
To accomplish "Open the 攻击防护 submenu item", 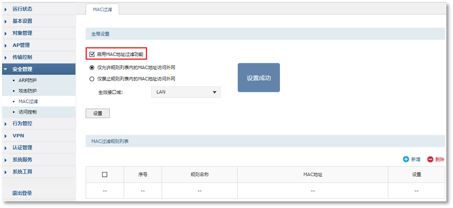I will click(28, 91).
